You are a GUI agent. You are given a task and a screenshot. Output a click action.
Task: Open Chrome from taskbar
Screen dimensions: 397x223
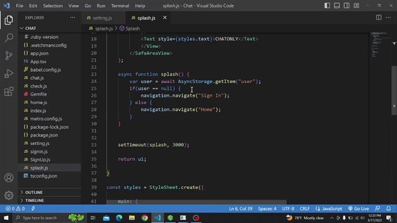coord(145,217)
